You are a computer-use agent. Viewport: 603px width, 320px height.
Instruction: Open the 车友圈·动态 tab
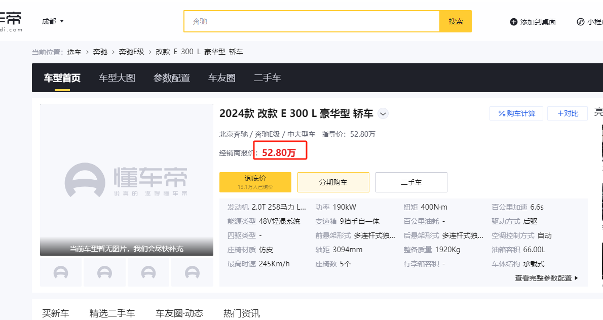pyautogui.click(x=179, y=313)
